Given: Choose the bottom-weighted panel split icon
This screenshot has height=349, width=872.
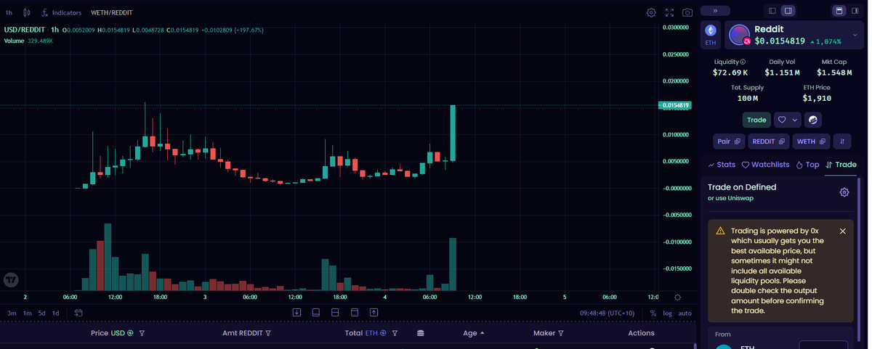Looking at the screenshot, I should click(x=316, y=312).
